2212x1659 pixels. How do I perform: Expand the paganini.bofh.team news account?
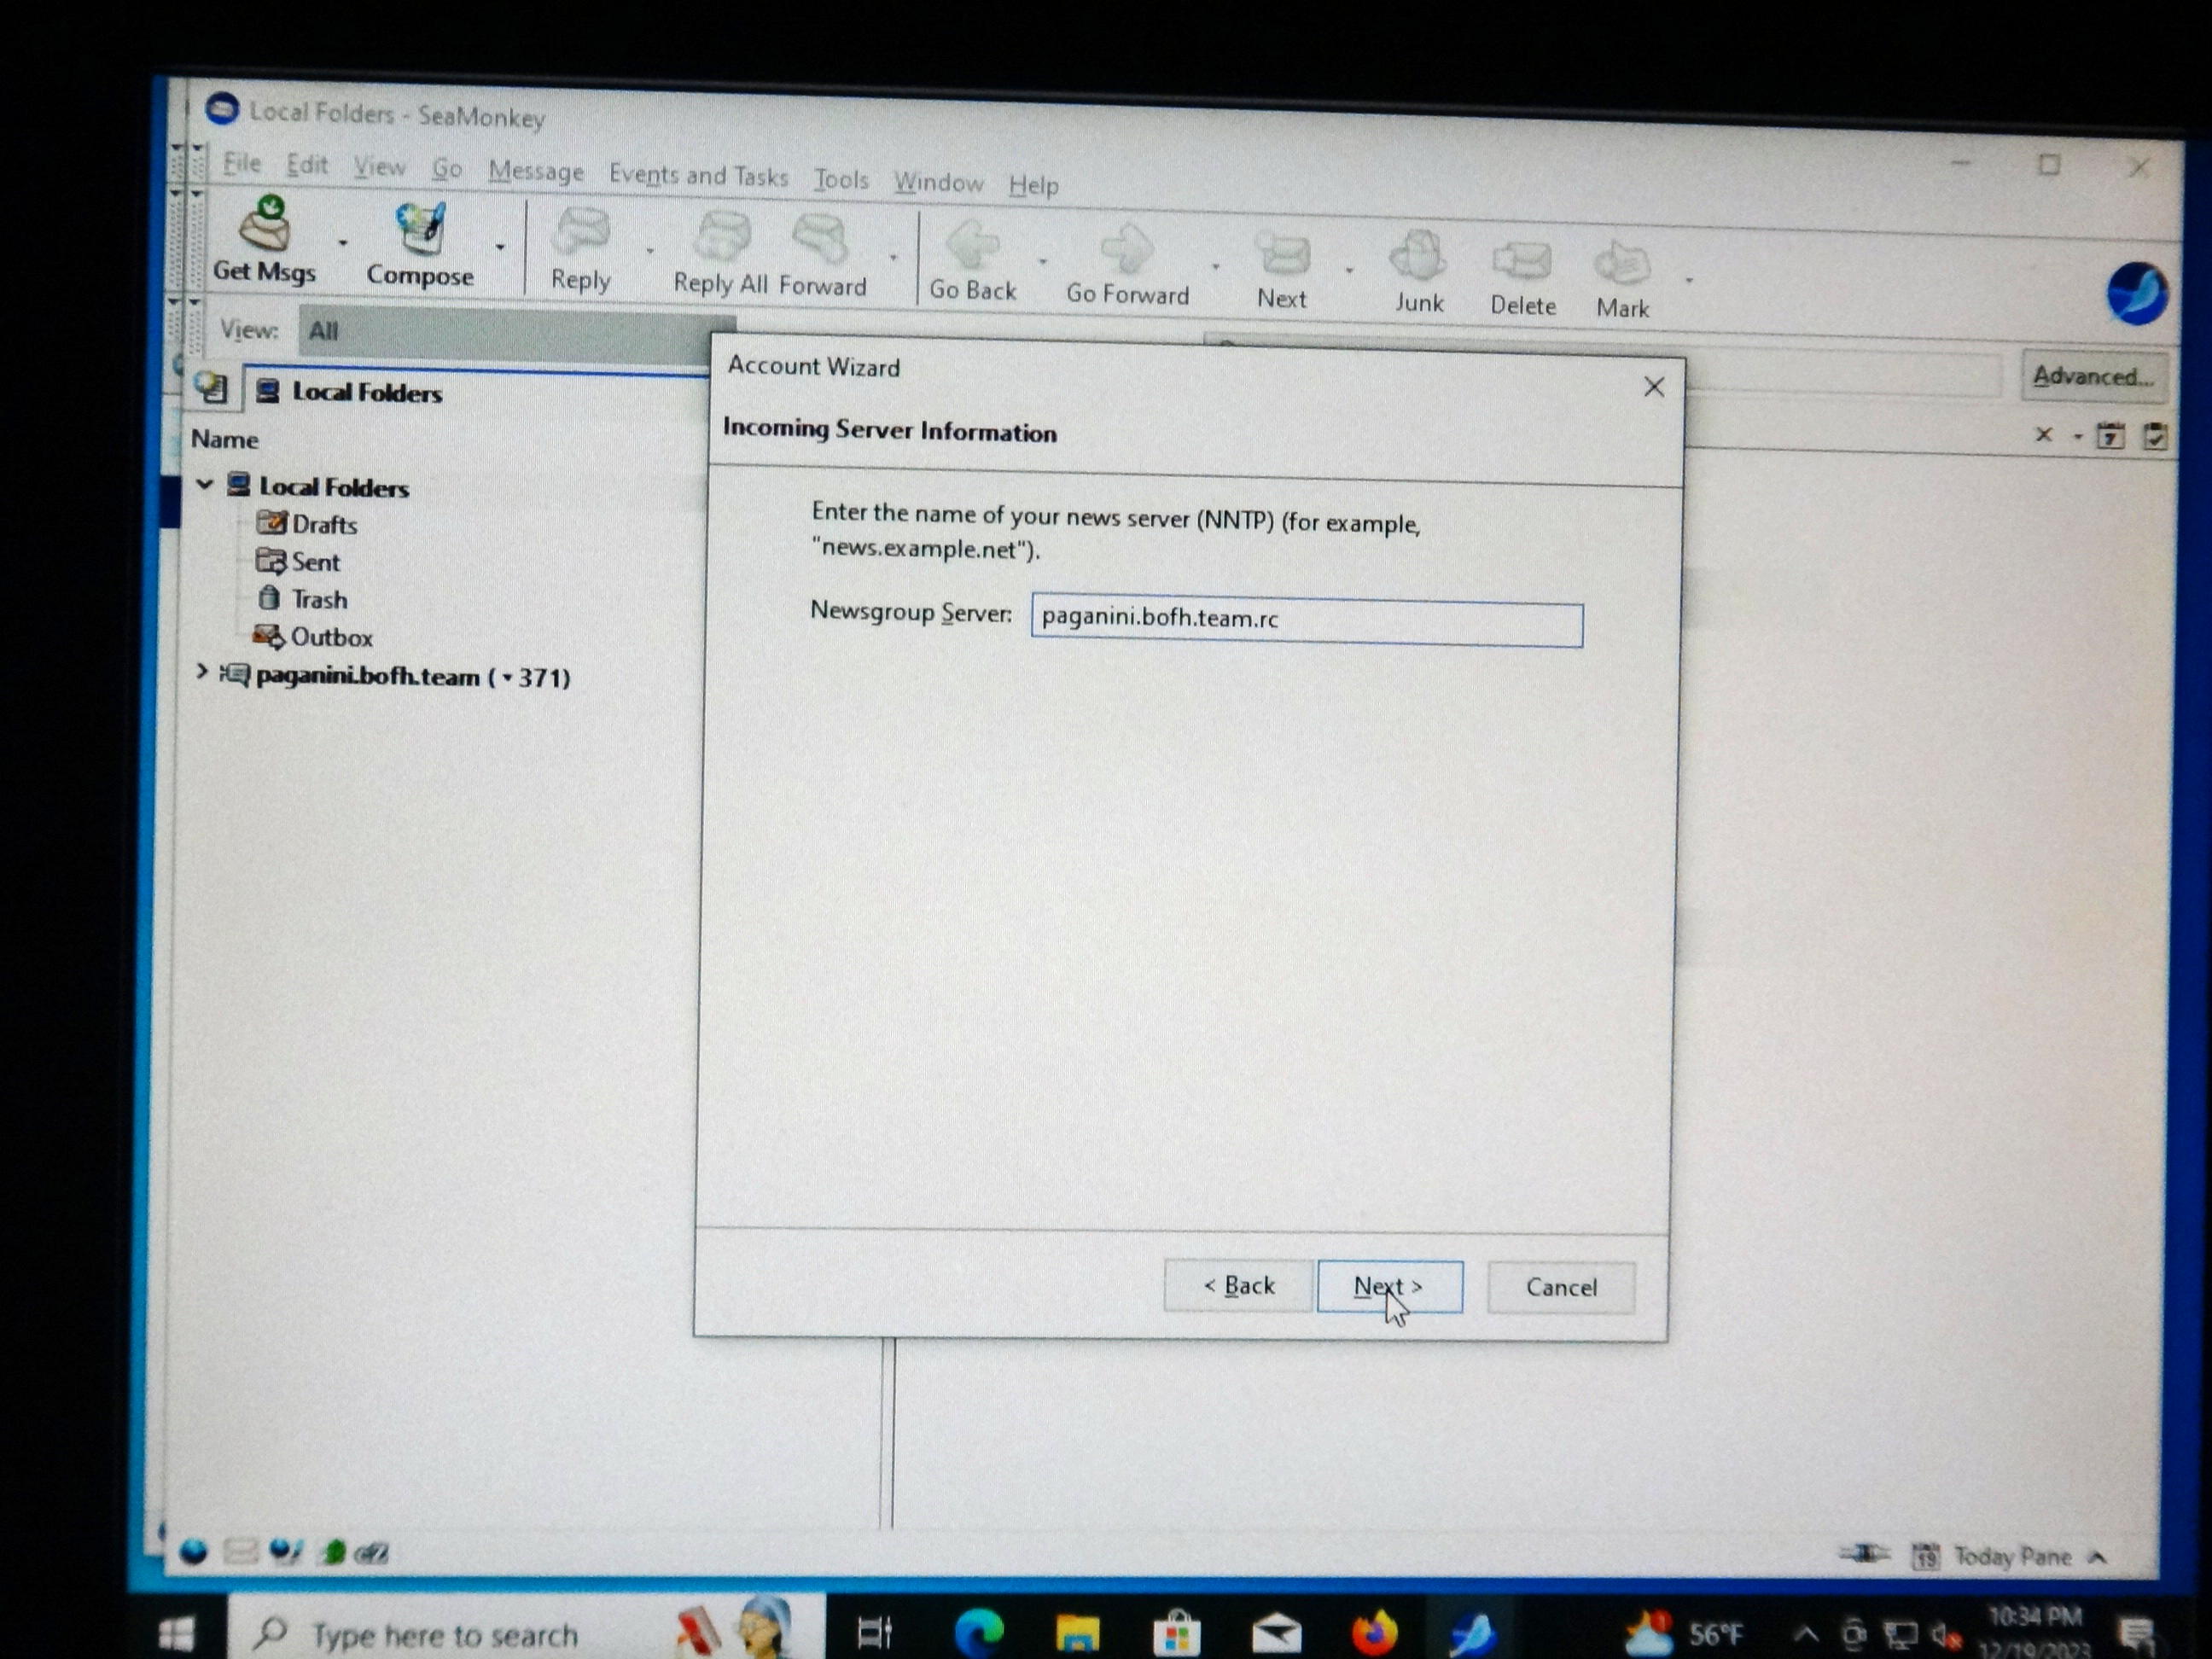(x=201, y=672)
